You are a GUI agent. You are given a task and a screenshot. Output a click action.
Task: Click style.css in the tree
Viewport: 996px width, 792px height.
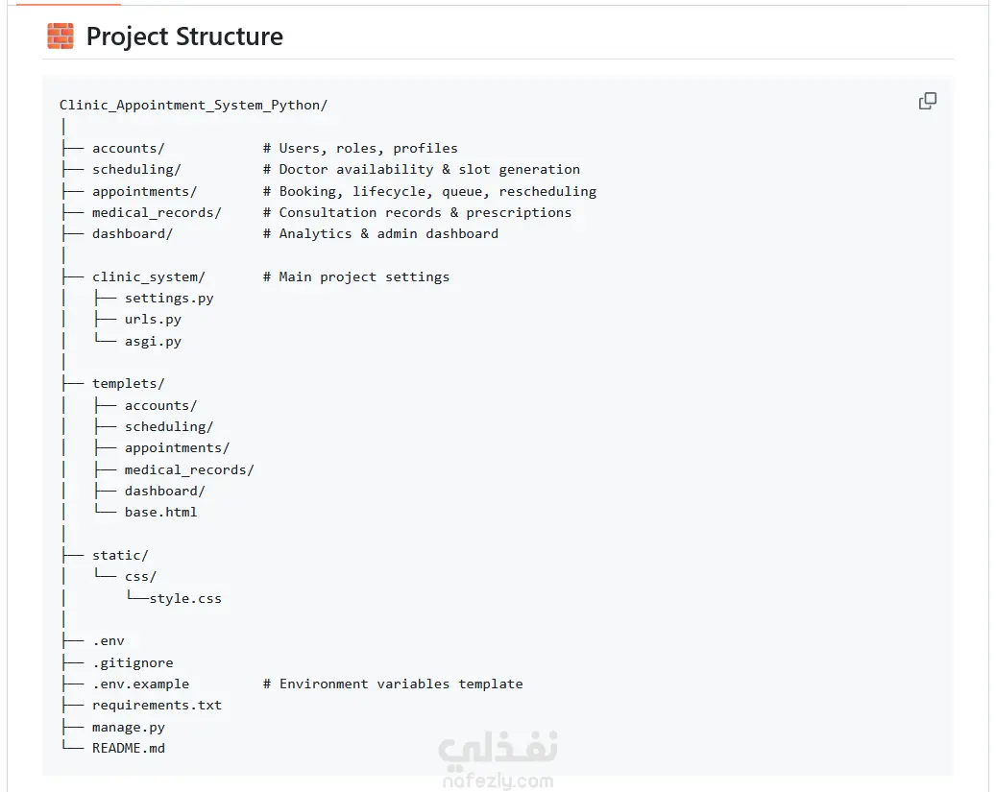(185, 598)
